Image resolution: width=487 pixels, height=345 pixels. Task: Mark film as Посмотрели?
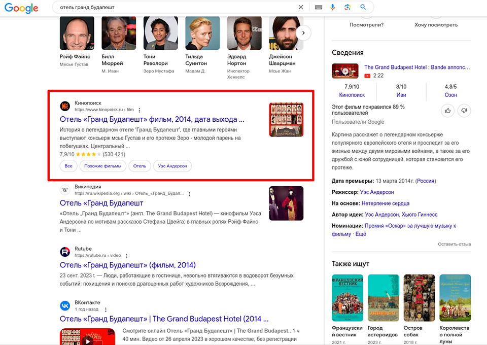pyautogui.click(x=366, y=25)
